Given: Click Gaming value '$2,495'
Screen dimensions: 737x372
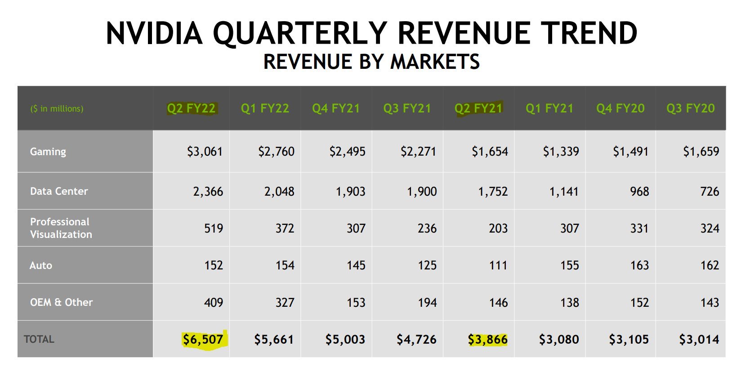Looking at the screenshot, I should tap(347, 152).
